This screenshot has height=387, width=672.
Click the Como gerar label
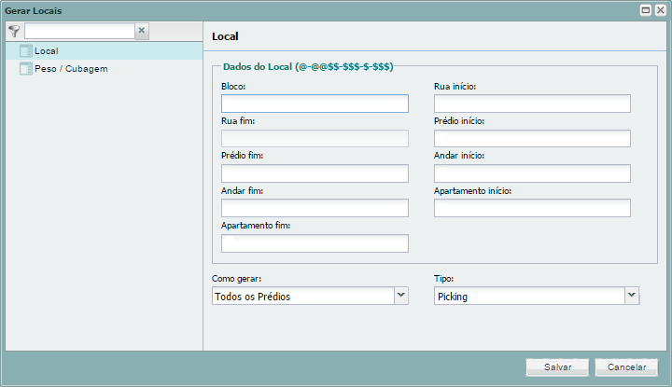236,279
